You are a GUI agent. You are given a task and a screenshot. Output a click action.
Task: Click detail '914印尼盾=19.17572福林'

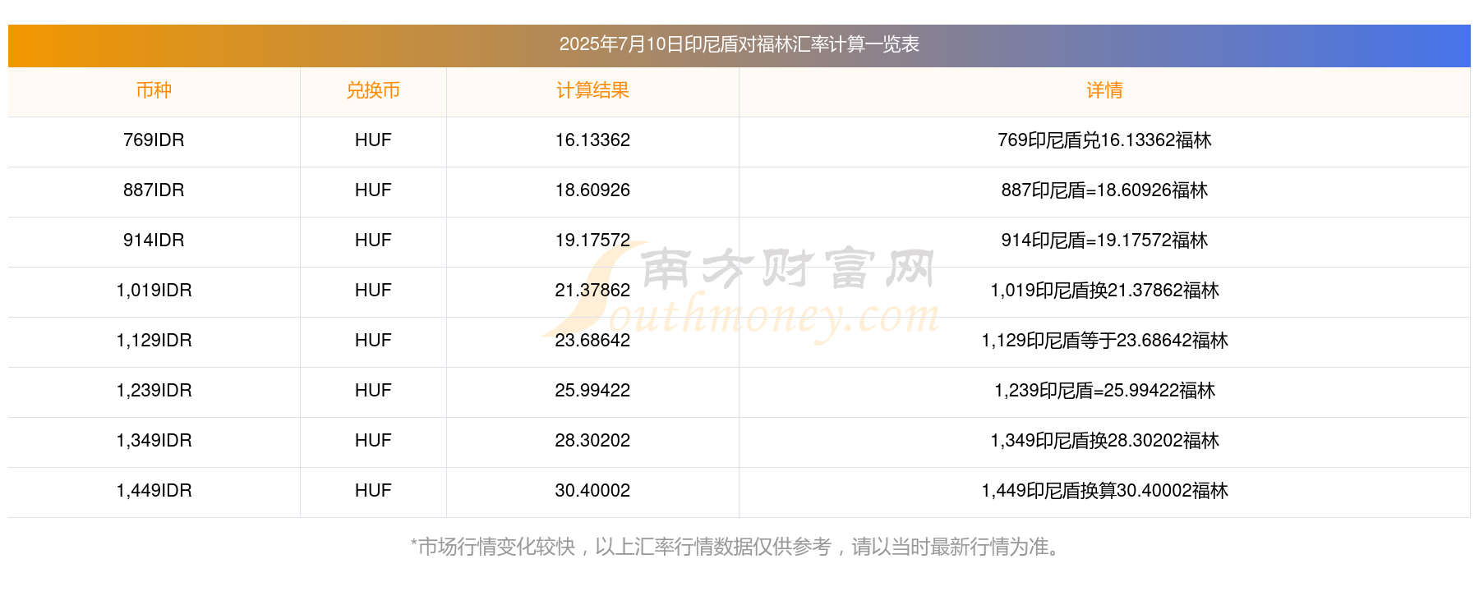click(x=1104, y=241)
